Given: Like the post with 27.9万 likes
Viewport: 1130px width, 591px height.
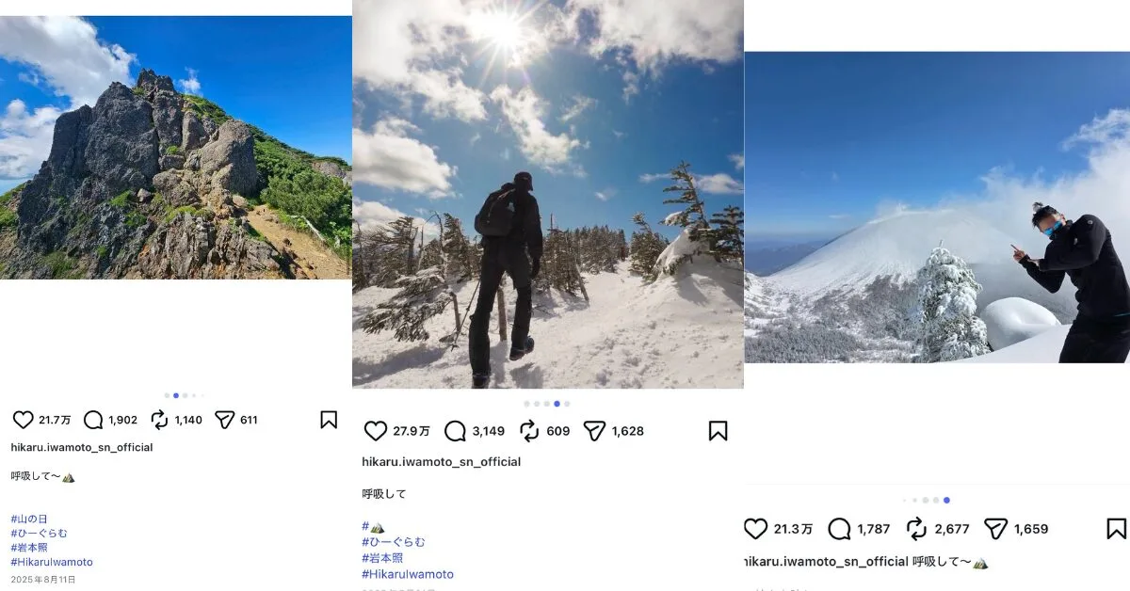Looking at the screenshot, I should (375, 431).
